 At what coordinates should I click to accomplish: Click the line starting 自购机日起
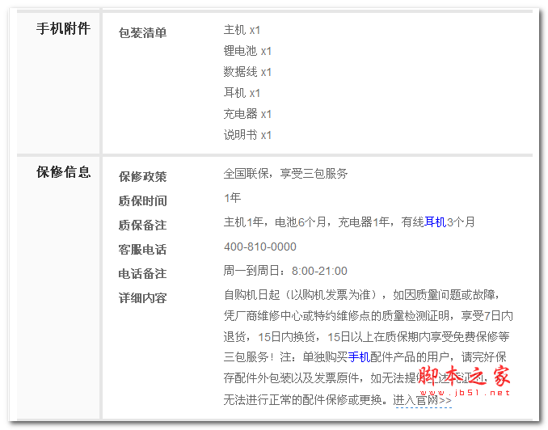pyautogui.click(x=363, y=295)
